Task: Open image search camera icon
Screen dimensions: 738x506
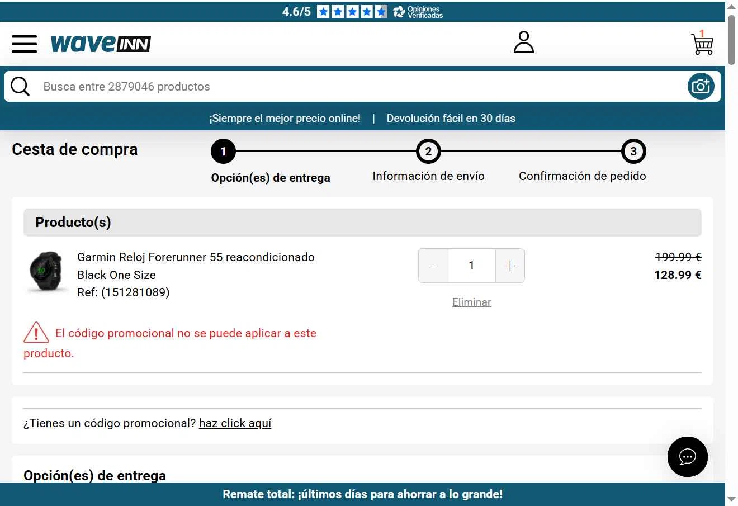Action: click(701, 86)
